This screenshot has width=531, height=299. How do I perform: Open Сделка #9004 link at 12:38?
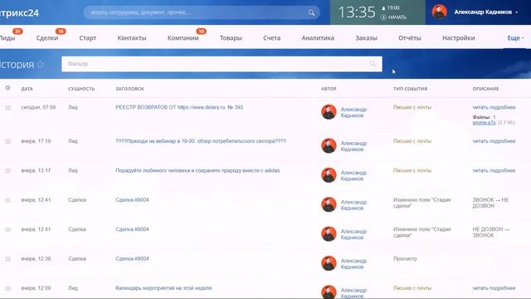(x=132, y=258)
